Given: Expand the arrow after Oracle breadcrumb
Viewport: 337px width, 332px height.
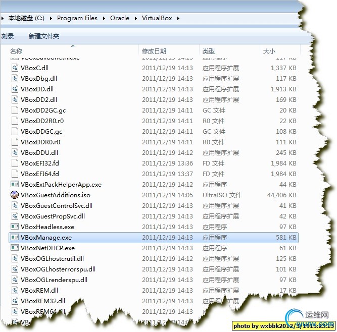Looking at the screenshot, I should point(136,19).
